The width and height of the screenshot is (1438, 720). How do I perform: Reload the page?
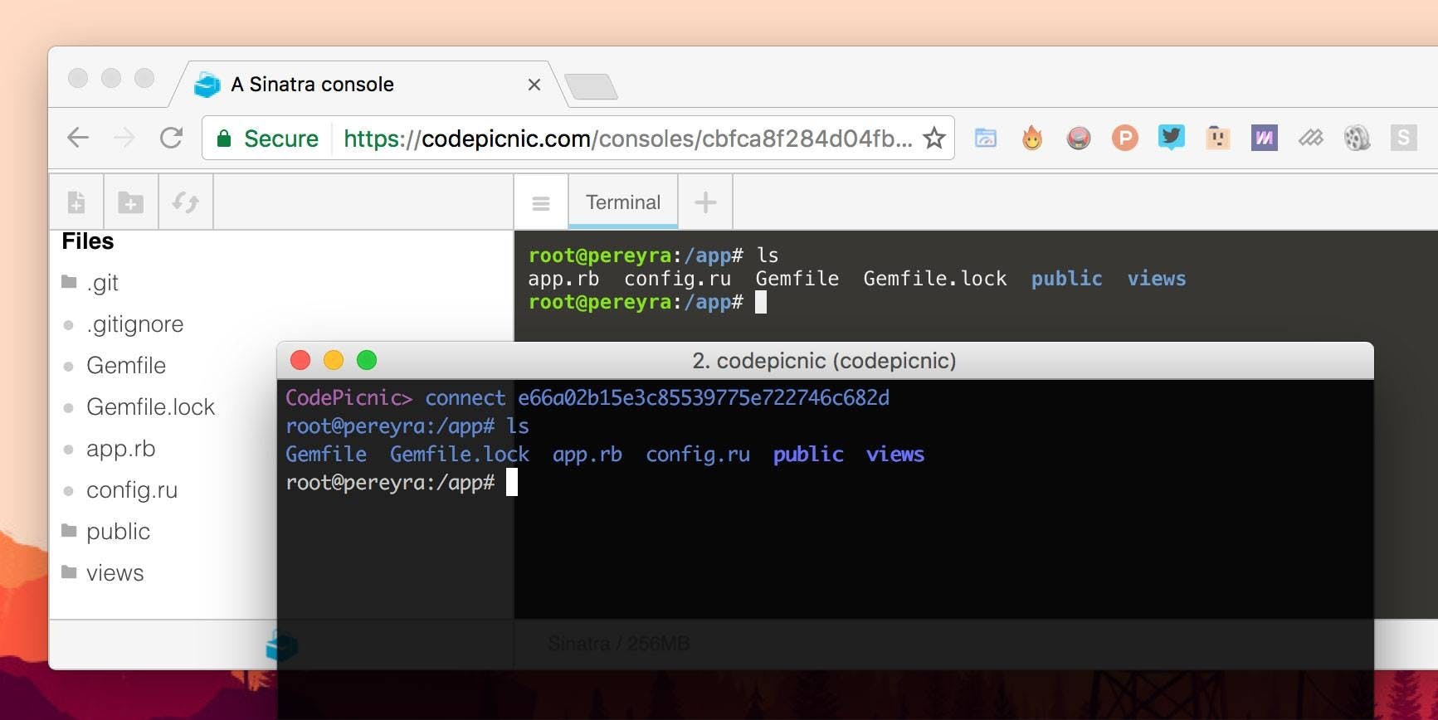171,138
